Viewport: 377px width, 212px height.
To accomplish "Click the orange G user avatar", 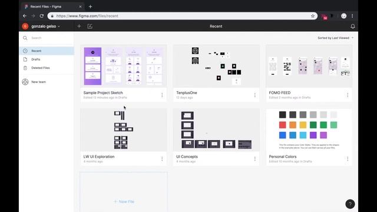I will pyautogui.click(x=25, y=26).
